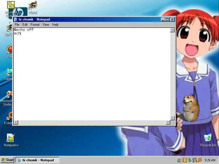The image size is (219, 164).
Task: Click the horizontal scrollbar left arrow
Action: click(x=16, y=122)
